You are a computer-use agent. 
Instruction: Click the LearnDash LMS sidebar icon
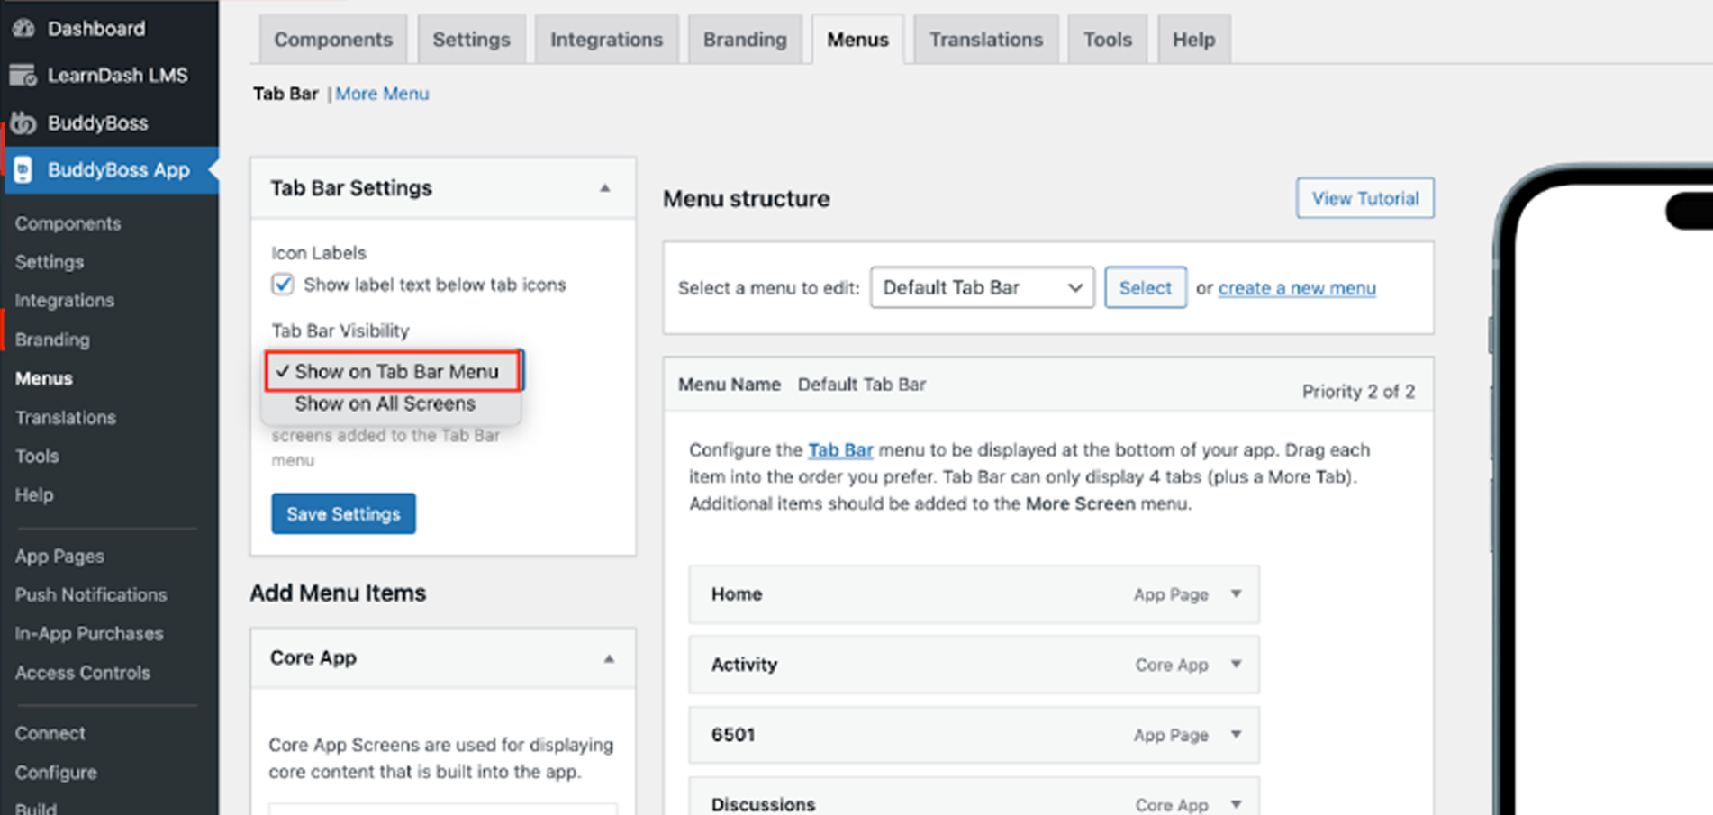pos(23,75)
